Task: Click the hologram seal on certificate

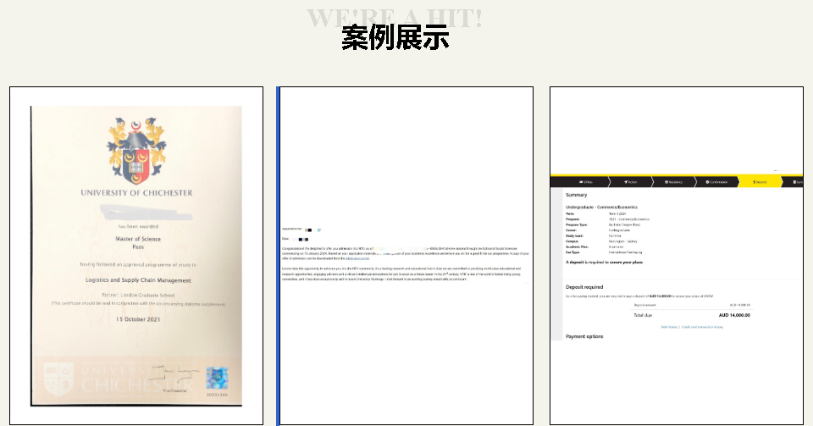Action: coord(217,379)
